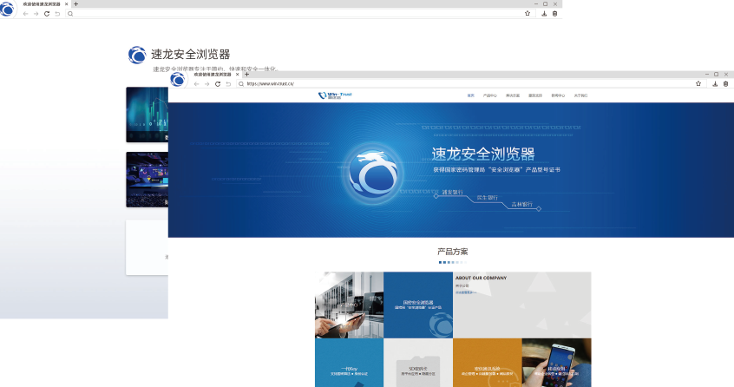Screen dimensions: 734x387
Task: Click dragon browser logo in front window corner
Action: coord(177,80)
